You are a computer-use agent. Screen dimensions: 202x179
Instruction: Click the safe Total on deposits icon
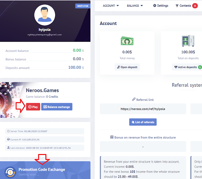[188, 41]
